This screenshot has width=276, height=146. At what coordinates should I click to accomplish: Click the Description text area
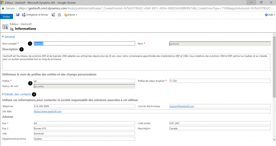137,62
